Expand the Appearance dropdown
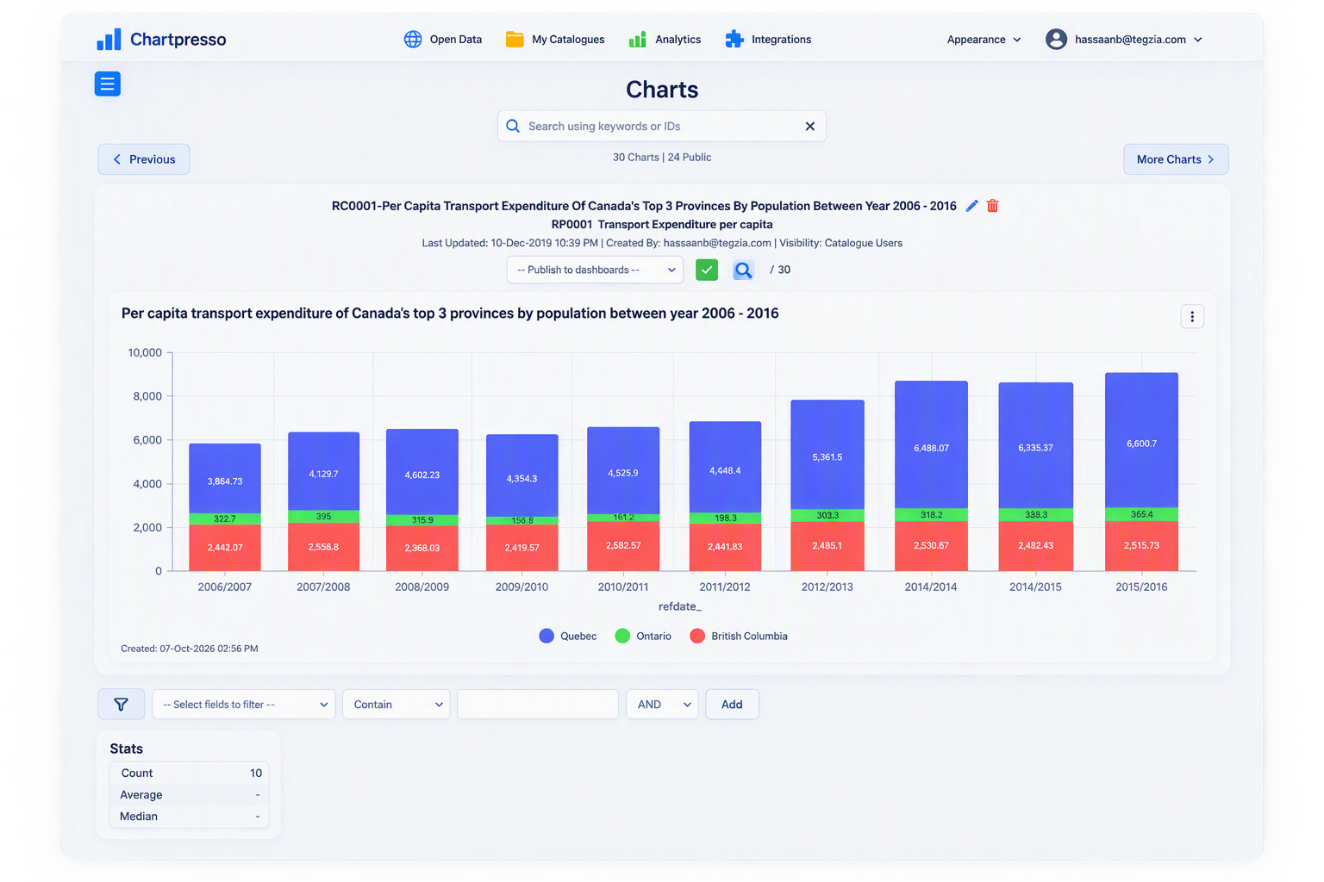 click(x=984, y=40)
